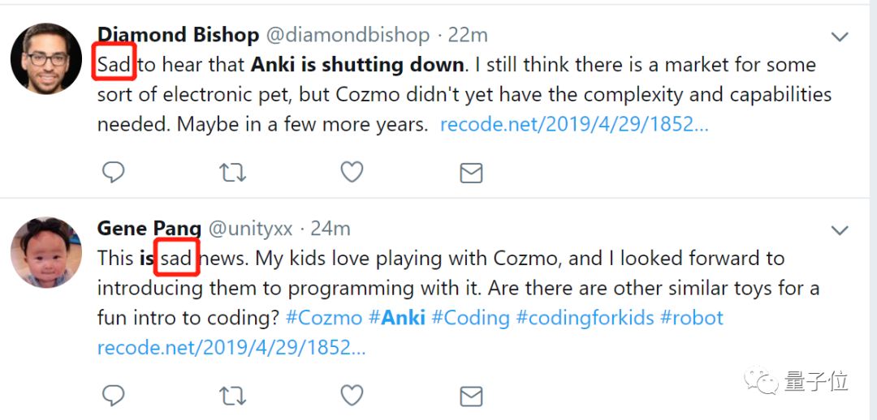The image size is (877, 420).
Task: Like Diamond Bishop's tweet
Action: [x=352, y=172]
